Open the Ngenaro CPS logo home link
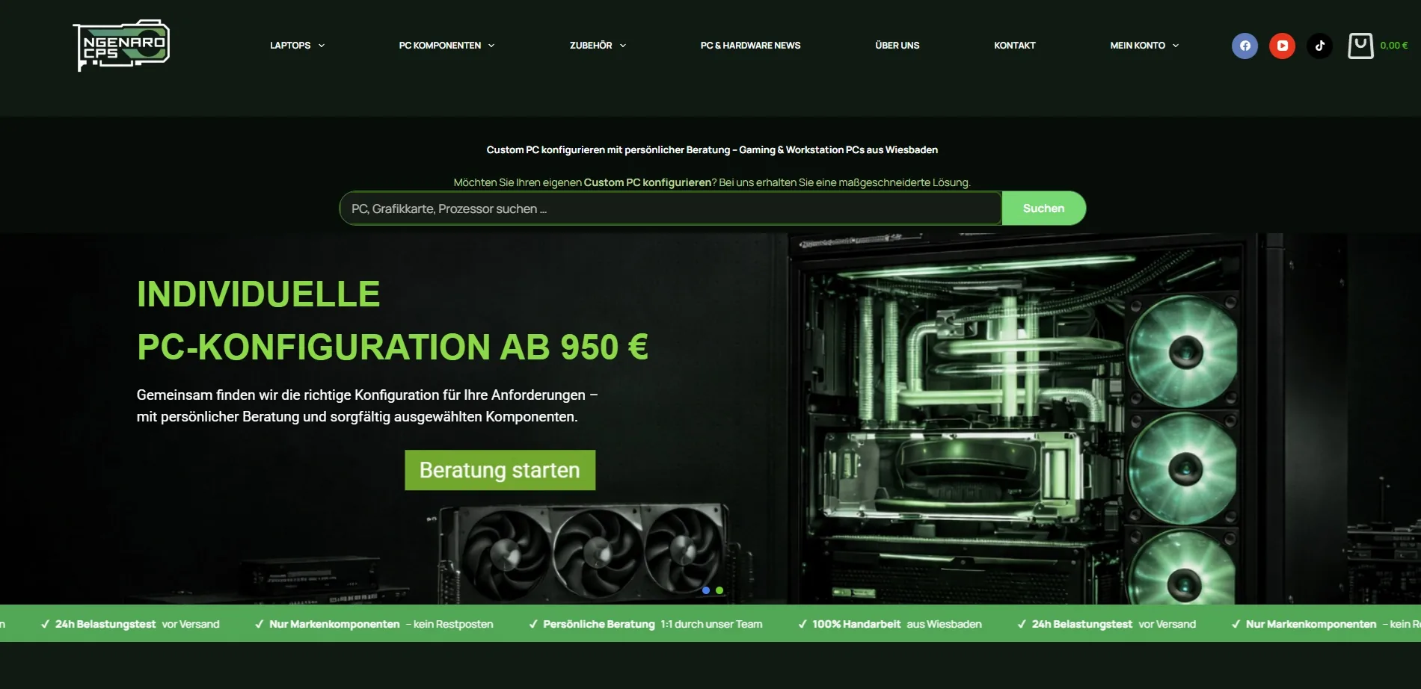1421x689 pixels. 121,46
